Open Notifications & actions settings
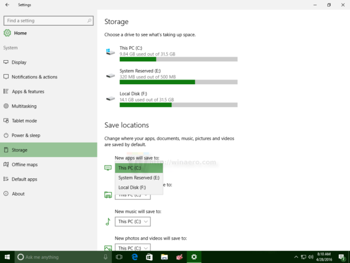Viewport: 350px width, 263px height. 48,77
